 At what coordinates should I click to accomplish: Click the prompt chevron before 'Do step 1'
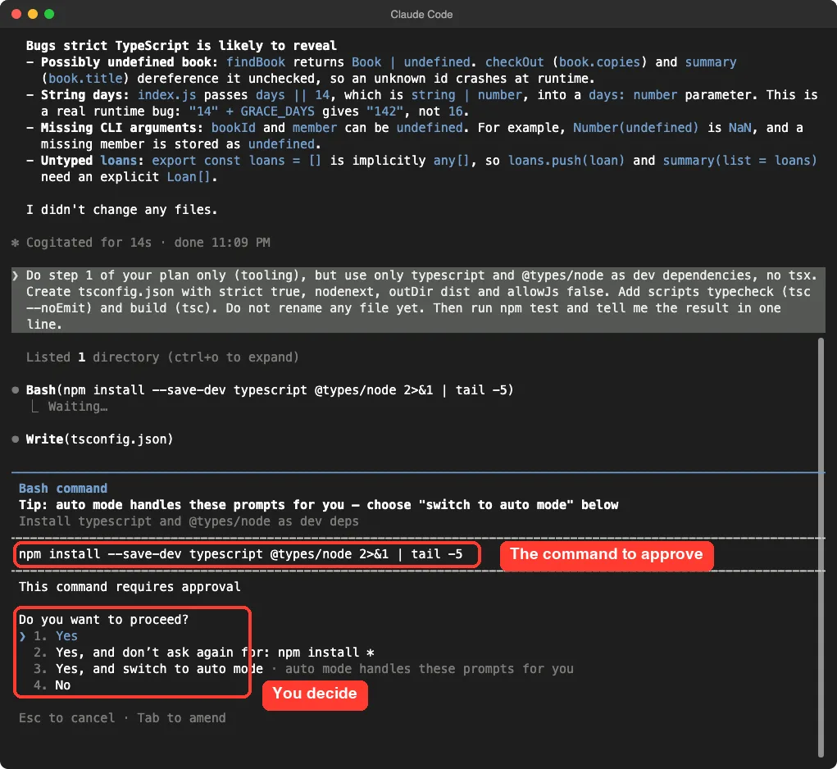pos(16,275)
